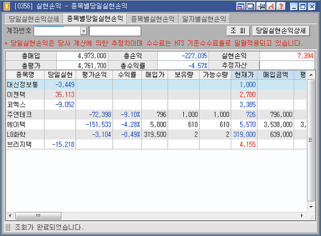Sort by 평가손익 column header
This screenshot has width=321, height=236.
pos(94,75)
